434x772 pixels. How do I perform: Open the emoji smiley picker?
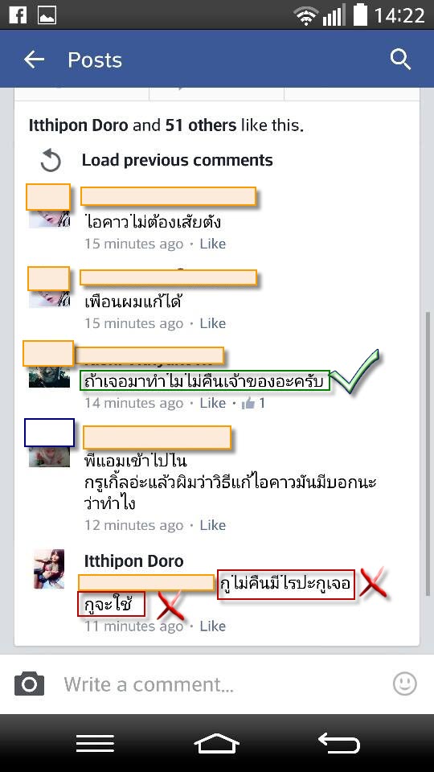[404, 684]
